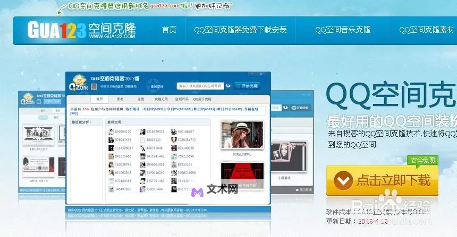The width and height of the screenshot is (457, 237).
Task: Click the 推荐空间 panel header
Action: point(158,122)
